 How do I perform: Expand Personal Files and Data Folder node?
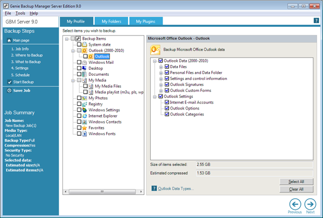click(x=161, y=73)
